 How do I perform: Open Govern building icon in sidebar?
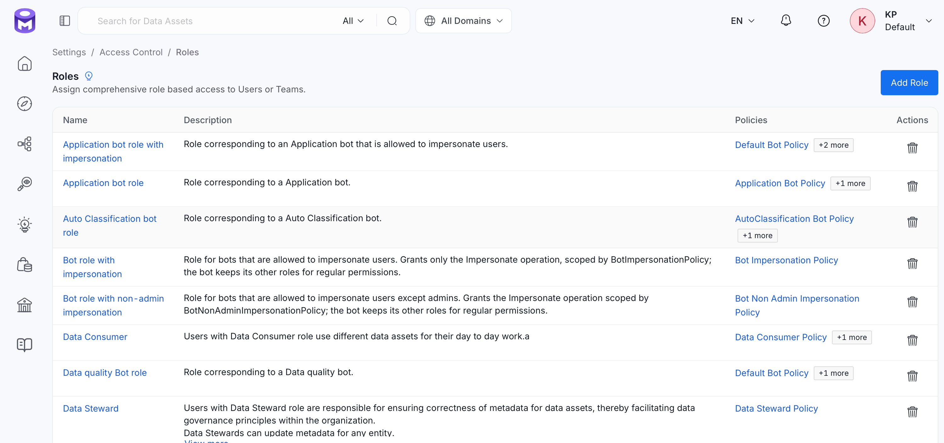[25, 305]
